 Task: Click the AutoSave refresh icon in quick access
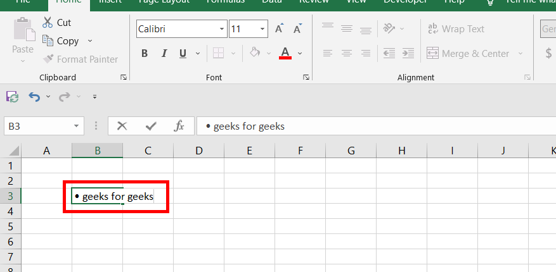12,97
